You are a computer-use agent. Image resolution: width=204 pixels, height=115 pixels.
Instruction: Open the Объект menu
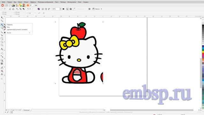pyautogui.click(x=26, y=2)
